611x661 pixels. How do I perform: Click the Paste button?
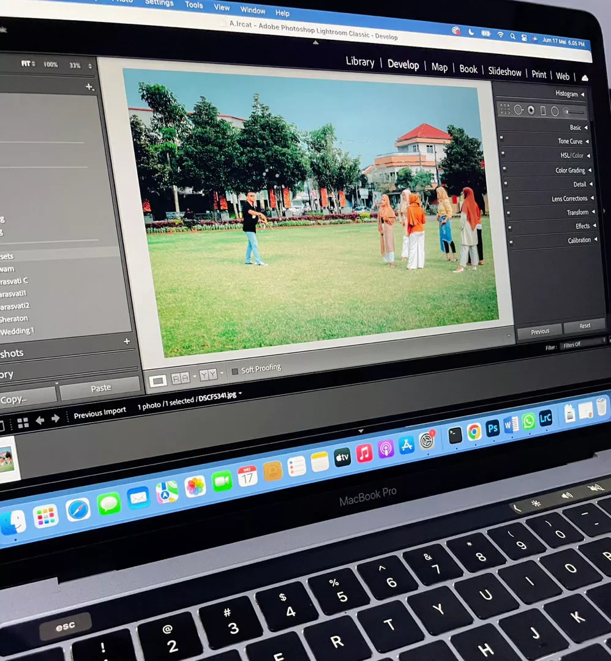pyautogui.click(x=100, y=388)
